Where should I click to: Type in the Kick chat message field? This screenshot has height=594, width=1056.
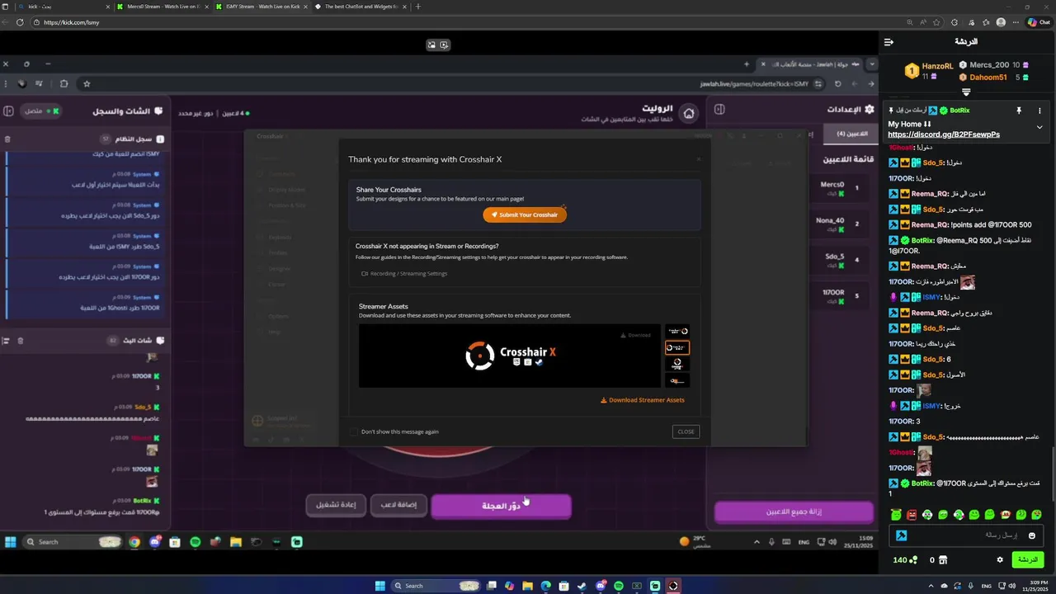point(965,535)
